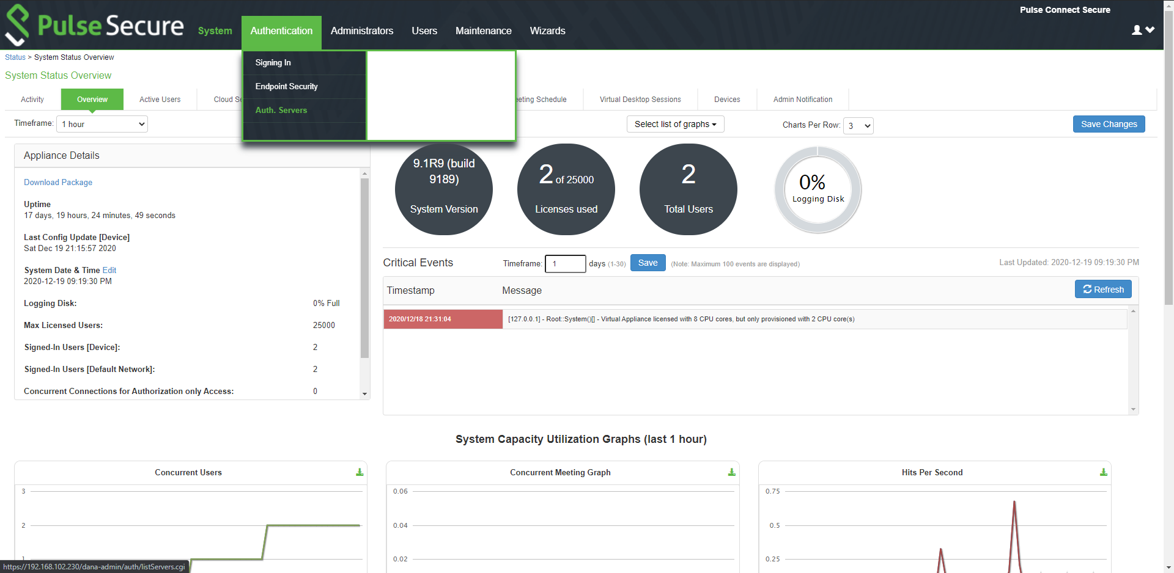Click Save next to days field

[648, 263]
